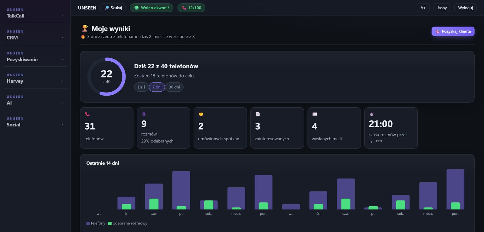
Task: Expand the CRM sidebar section
Action: (x=35, y=34)
